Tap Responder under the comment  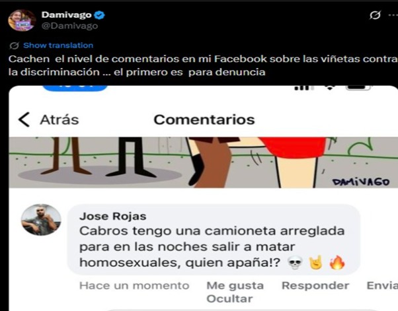(315, 286)
